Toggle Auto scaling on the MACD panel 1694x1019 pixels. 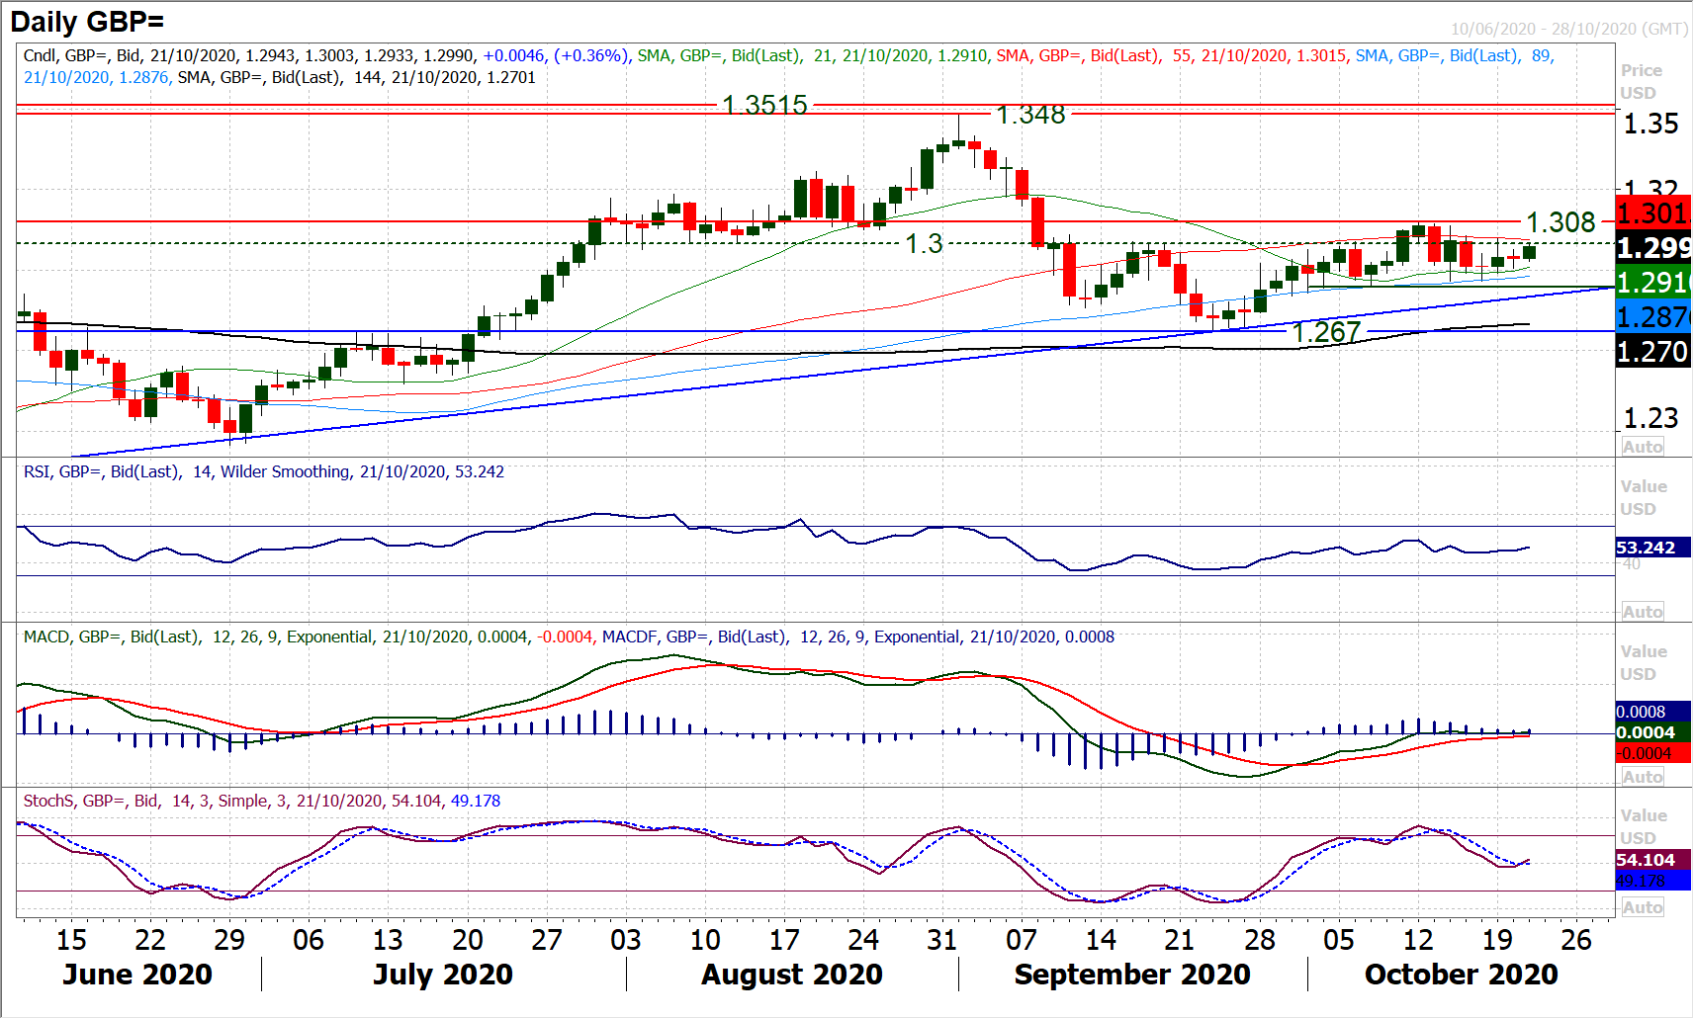pos(1642,777)
